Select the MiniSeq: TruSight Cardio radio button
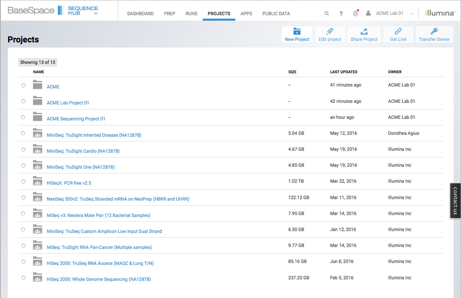Image resolution: width=461 pixels, height=298 pixels. 23,149
